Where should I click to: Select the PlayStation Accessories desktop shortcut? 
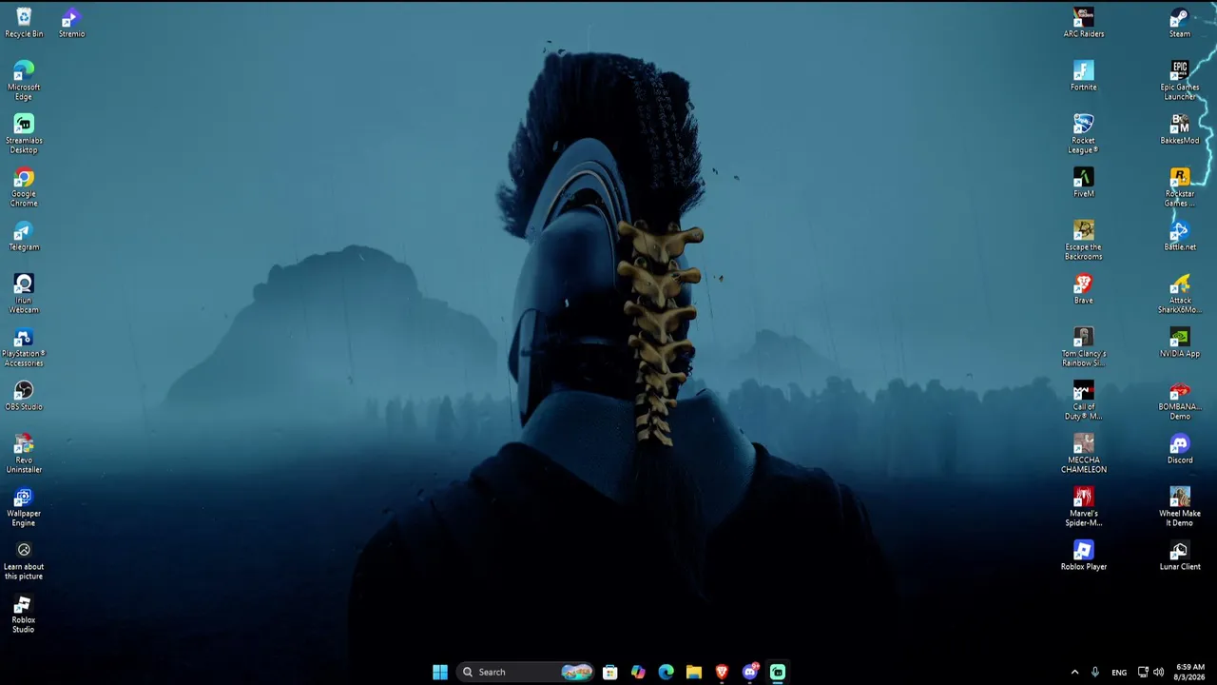point(24,347)
